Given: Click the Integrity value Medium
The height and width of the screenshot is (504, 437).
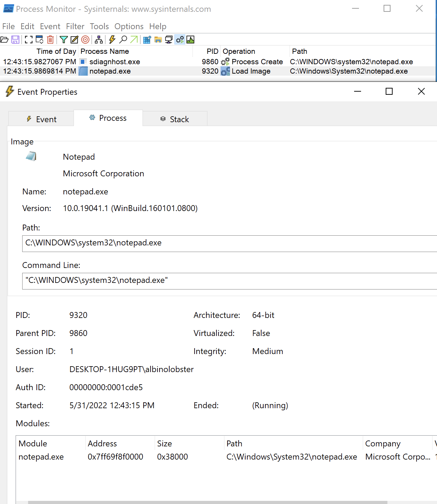Looking at the screenshot, I should [268, 351].
